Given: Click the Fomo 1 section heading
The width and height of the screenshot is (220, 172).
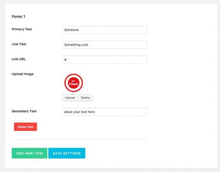Looking at the screenshot, I should (19, 17).
